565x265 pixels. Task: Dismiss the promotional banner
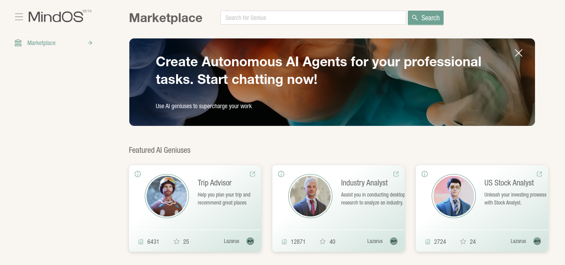[519, 53]
